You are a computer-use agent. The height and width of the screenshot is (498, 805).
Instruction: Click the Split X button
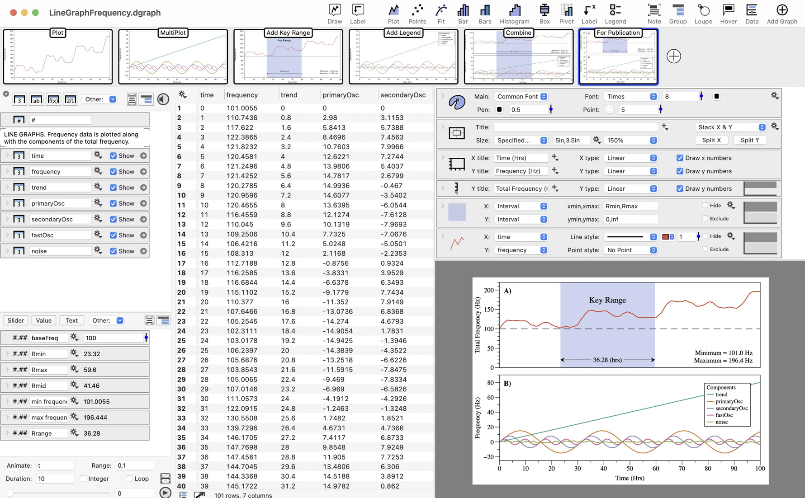711,140
